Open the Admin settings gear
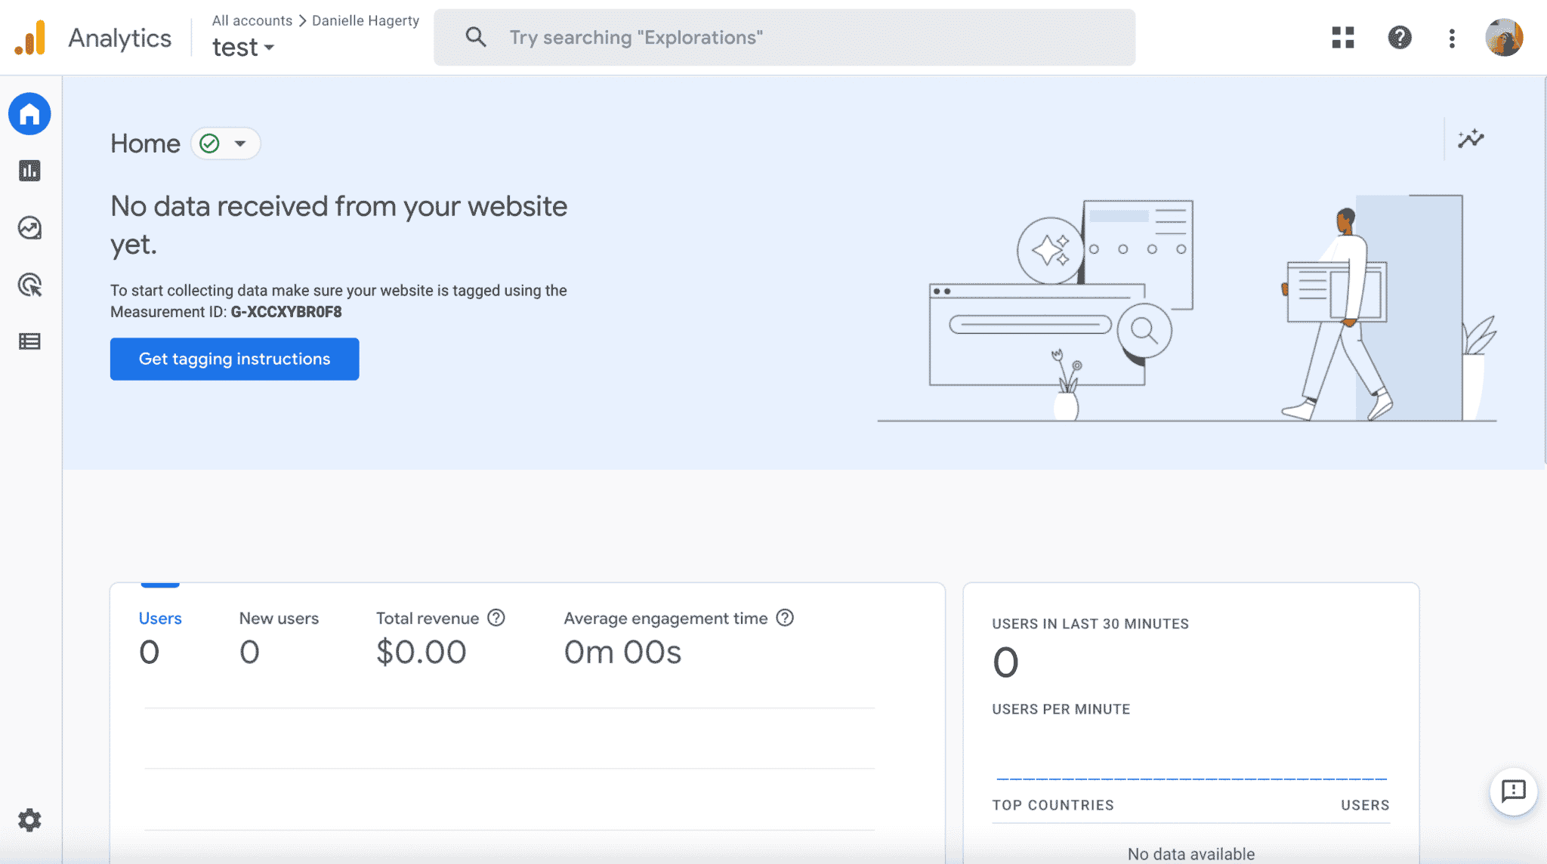Image resolution: width=1547 pixels, height=864 pixels. pos(29,819)
